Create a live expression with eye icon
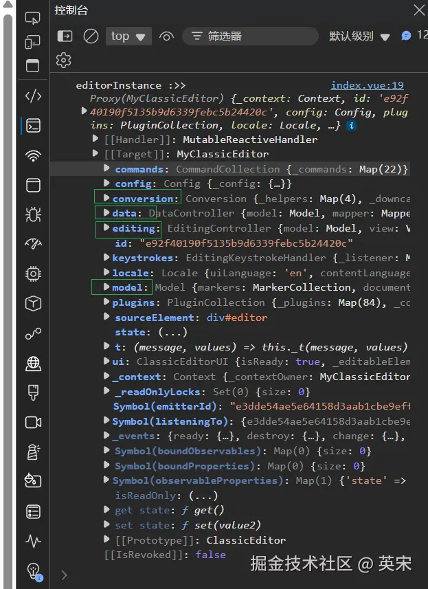This screenshot has height=589, width=428. [166, 36]
